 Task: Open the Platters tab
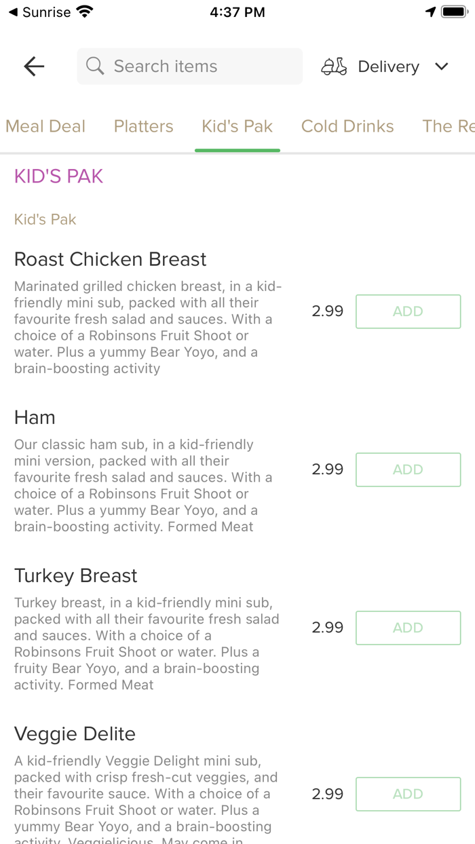click(144, 126)
